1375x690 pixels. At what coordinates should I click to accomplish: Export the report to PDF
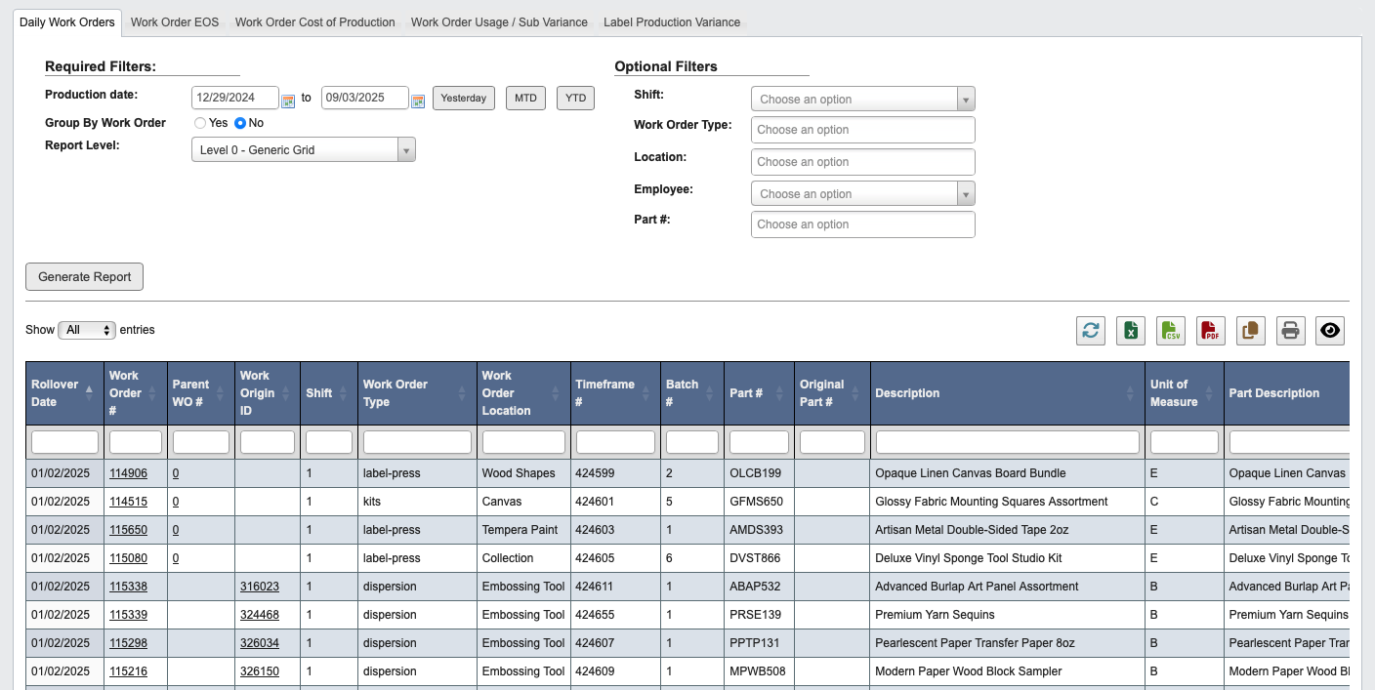(x=1210, y=331)
